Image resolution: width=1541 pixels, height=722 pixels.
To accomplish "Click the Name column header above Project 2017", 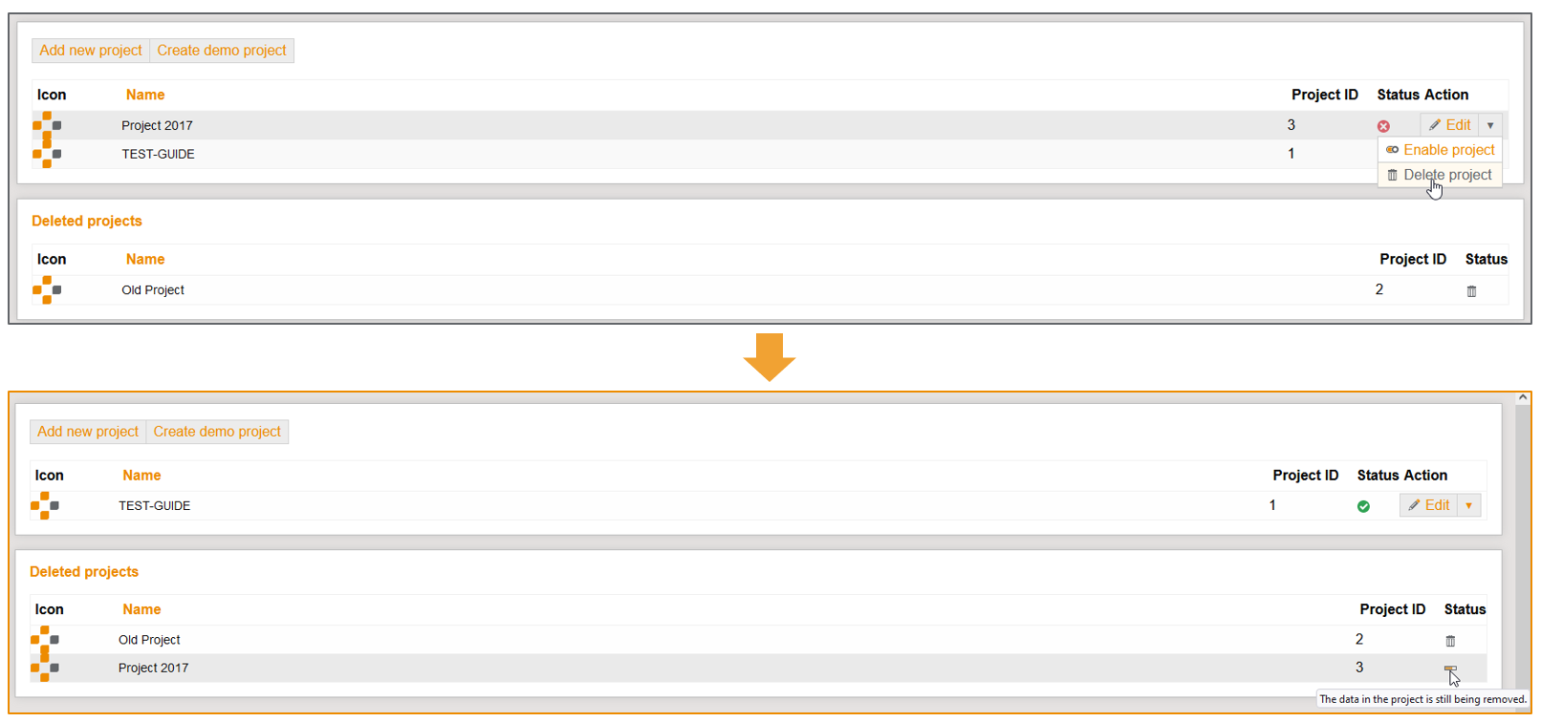I will point(145,95).
